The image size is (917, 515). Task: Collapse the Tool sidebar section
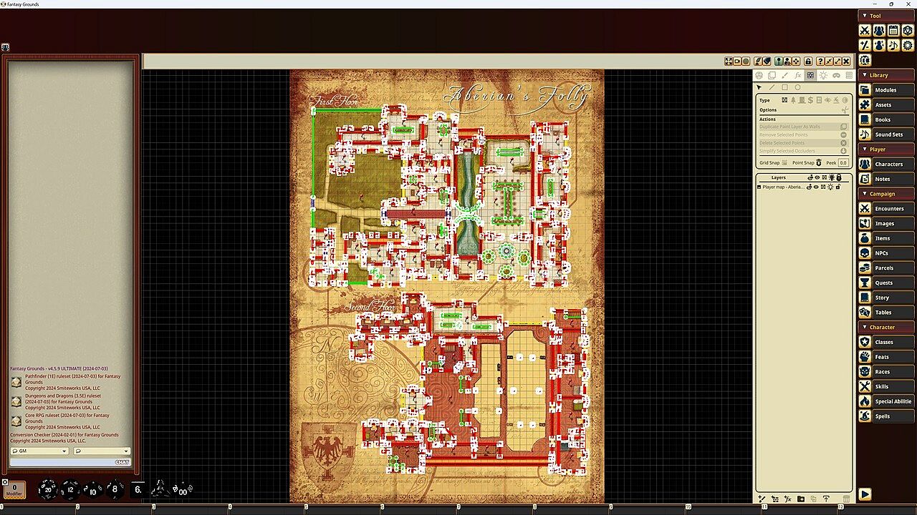[x=886, y=16]
